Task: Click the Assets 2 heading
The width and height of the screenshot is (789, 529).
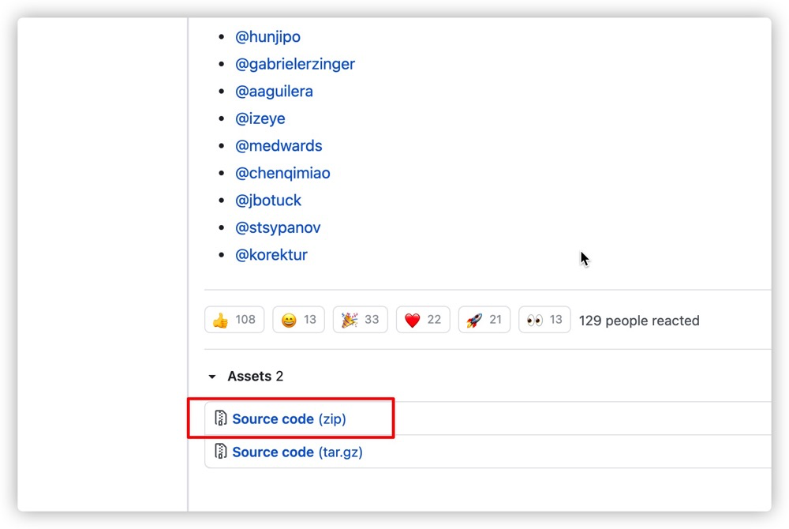Action: point(255,376)
